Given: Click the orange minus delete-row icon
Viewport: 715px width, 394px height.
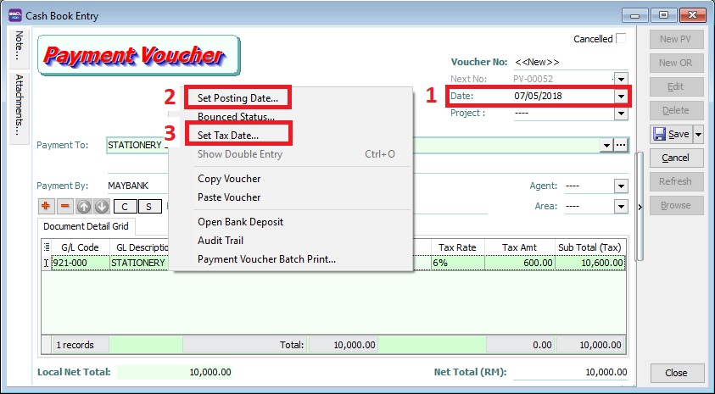Looking at the screenshot, I should point(65,206).
